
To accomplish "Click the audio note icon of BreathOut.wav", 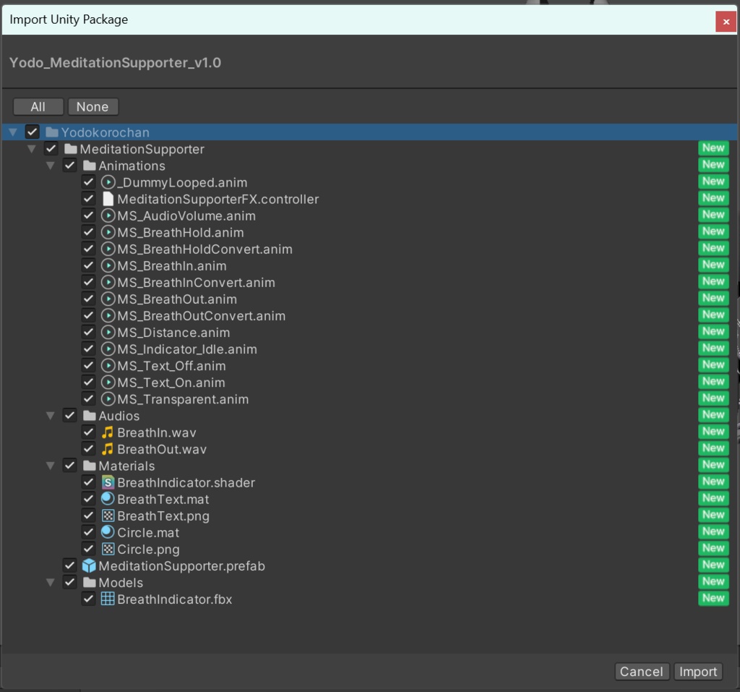I will (x=108, y=449).
